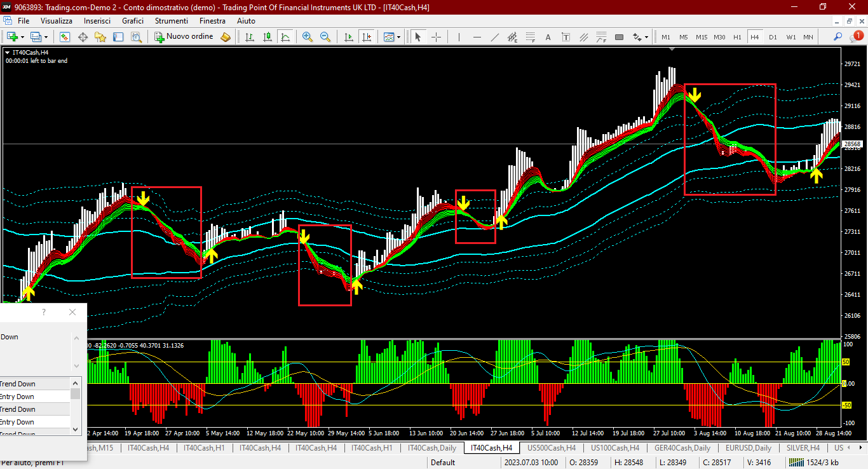Select the Fibonacci retracement tool
This screenshot has width=868, height=469.
coord(530,37)
